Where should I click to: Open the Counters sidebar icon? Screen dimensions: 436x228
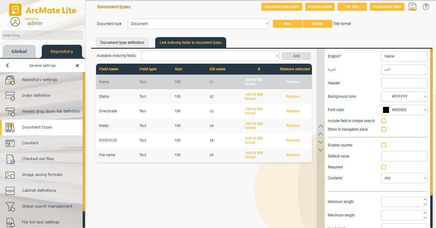click(10, 143)
